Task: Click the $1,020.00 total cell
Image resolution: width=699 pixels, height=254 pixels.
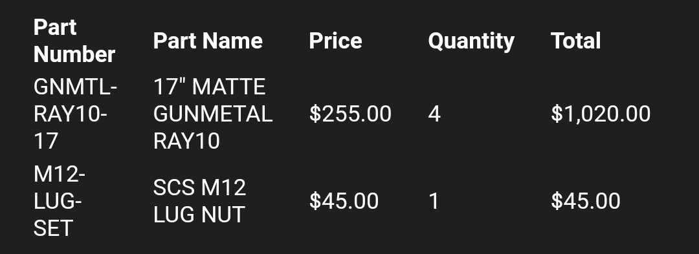Action: click(x=601, y=114)
